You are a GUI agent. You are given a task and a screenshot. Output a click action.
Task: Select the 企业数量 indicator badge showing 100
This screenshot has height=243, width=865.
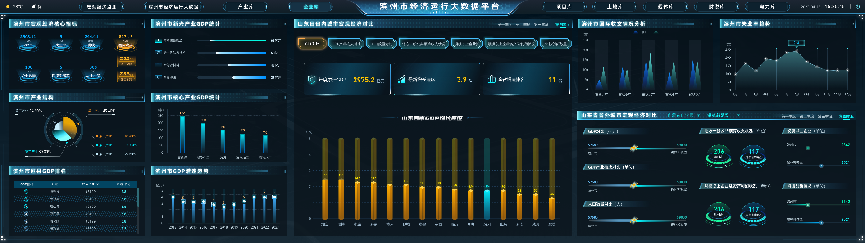28,74
